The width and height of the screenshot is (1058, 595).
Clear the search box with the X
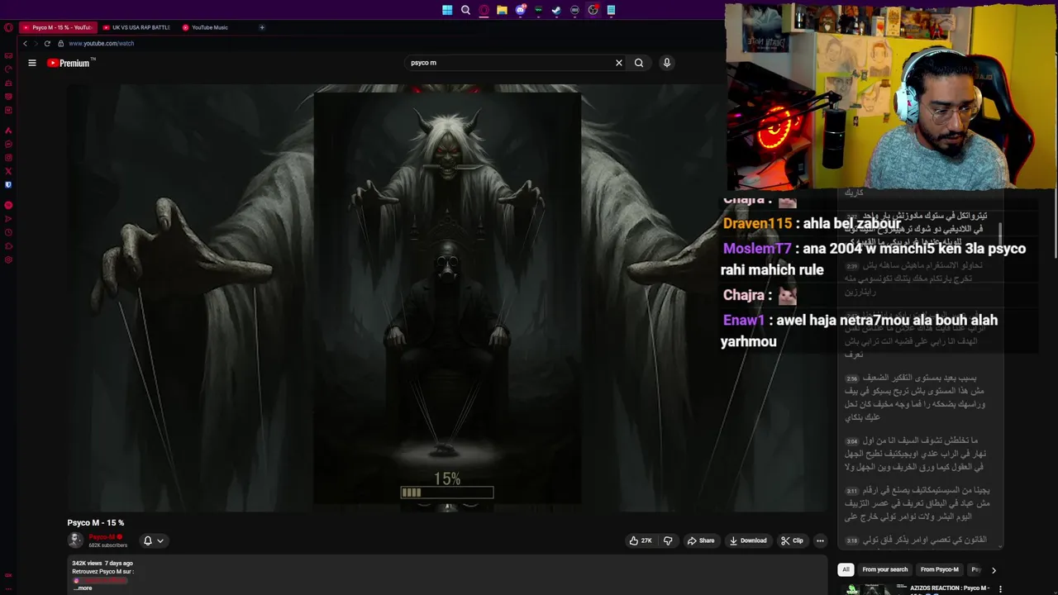618,63
